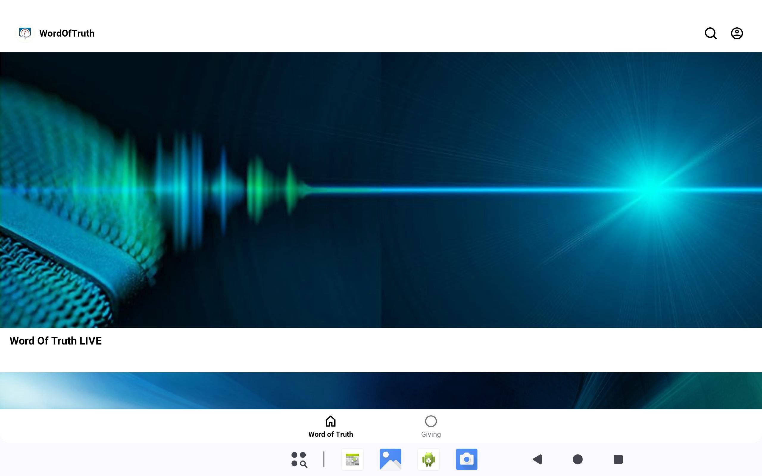Open the account profile icon
The width and height of the screenshot is (762, 476).
[736, 33]
